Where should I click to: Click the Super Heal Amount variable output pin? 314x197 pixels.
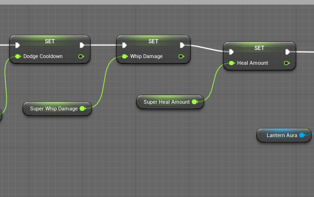coord(195,102)
